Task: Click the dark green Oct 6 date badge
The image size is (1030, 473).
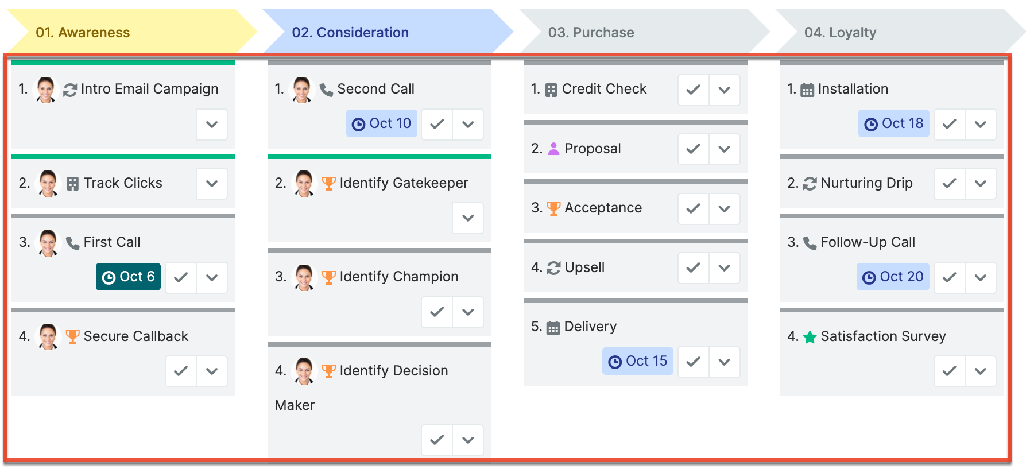Action: pyautogui.click(x=128, y=277)
